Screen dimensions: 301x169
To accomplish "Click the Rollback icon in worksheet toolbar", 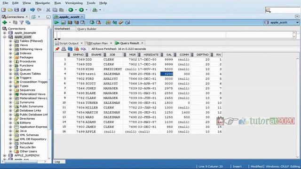I will [x=99, y=23].
